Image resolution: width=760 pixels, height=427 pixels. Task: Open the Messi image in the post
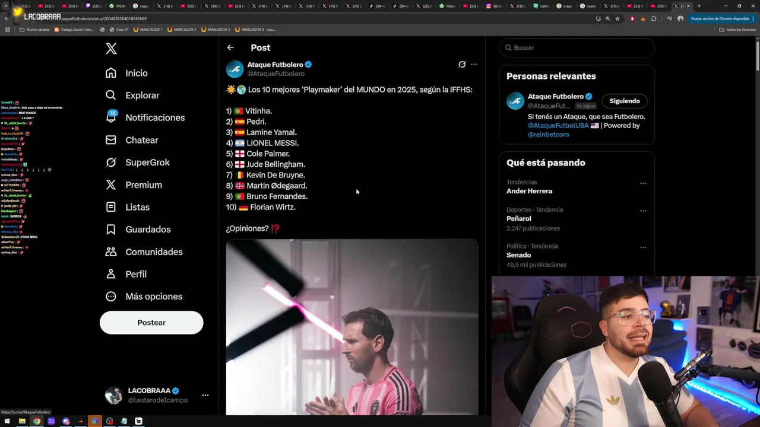point(351,327)
